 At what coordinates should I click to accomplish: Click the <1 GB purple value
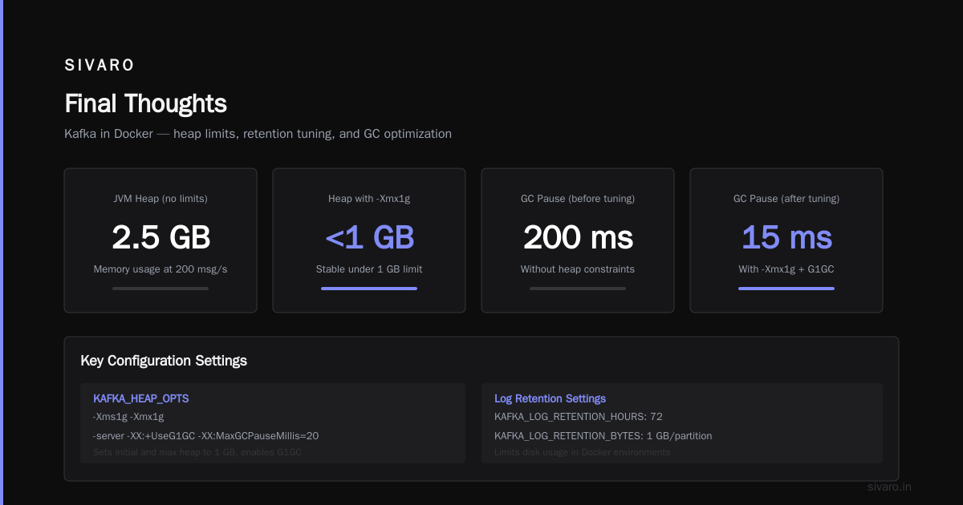pyautogui.click(x=369, y=237)
